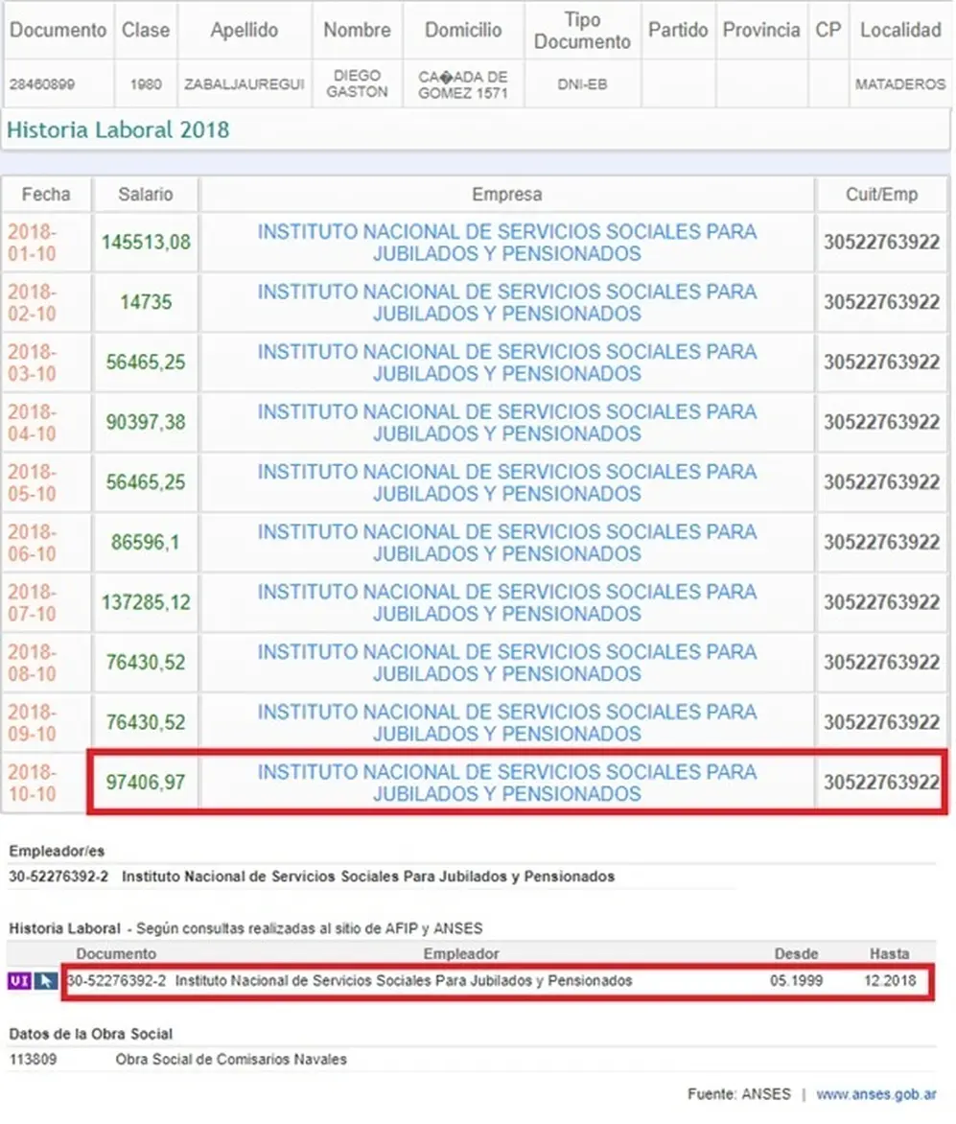
Task: Select the Salario column header
Action: [x=146, y=195]
